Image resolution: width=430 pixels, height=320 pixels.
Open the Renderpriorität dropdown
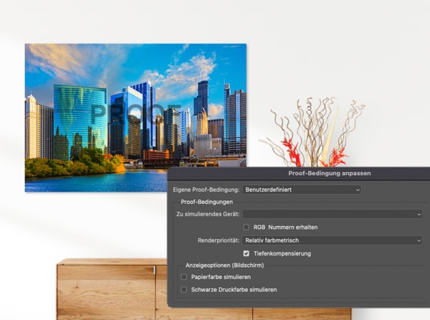(x=332, y=240)
